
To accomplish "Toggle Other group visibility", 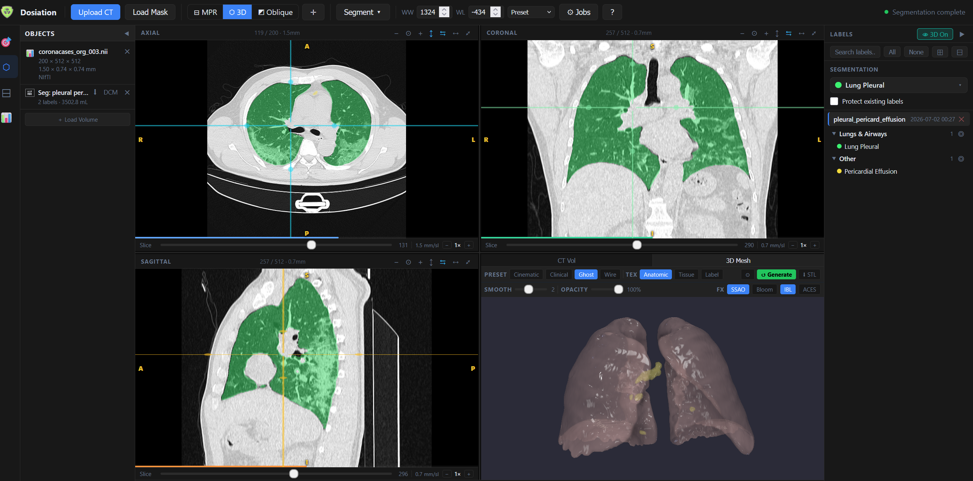I will [x=961, y=159].
